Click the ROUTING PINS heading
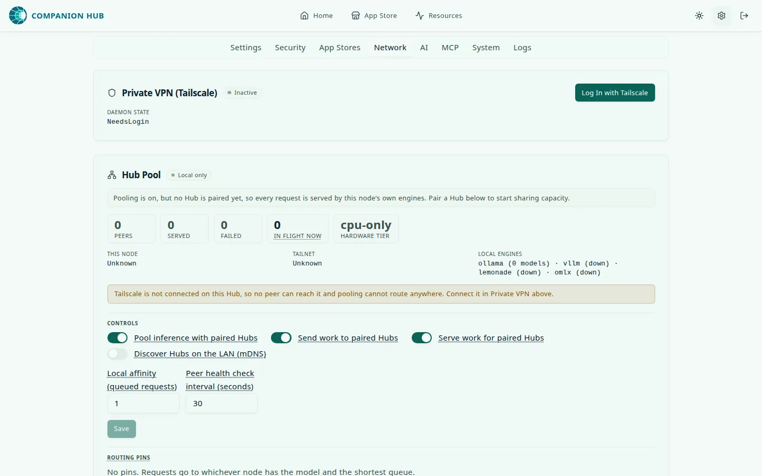 [x=129, y=457]
